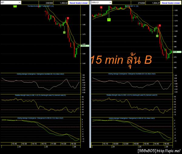Image resolution: width=182 pixels, height=154 pixels.
Task: Click the 10:45 time label on S50U13 axis
Action: click(x=146, y=144)
